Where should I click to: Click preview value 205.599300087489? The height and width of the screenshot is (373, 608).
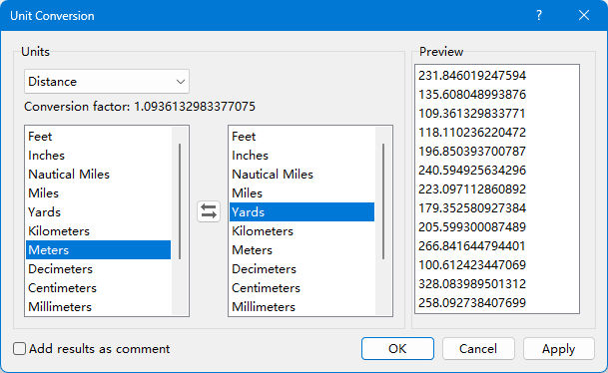[x=472, y=227]
